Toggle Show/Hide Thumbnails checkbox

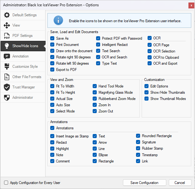[147, 92]
